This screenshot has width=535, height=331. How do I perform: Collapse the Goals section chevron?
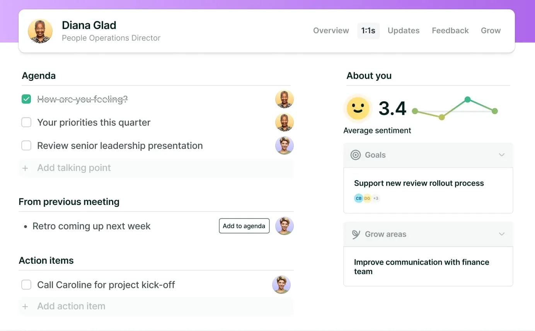point(501,155)
